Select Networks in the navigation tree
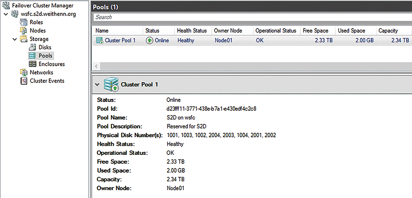The width and height of the screenshot is (412, 198). click(41, 73)
